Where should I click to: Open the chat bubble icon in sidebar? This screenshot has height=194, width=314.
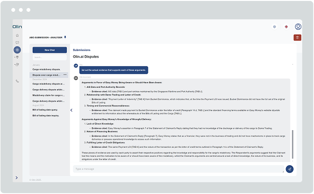coord(17,42)
